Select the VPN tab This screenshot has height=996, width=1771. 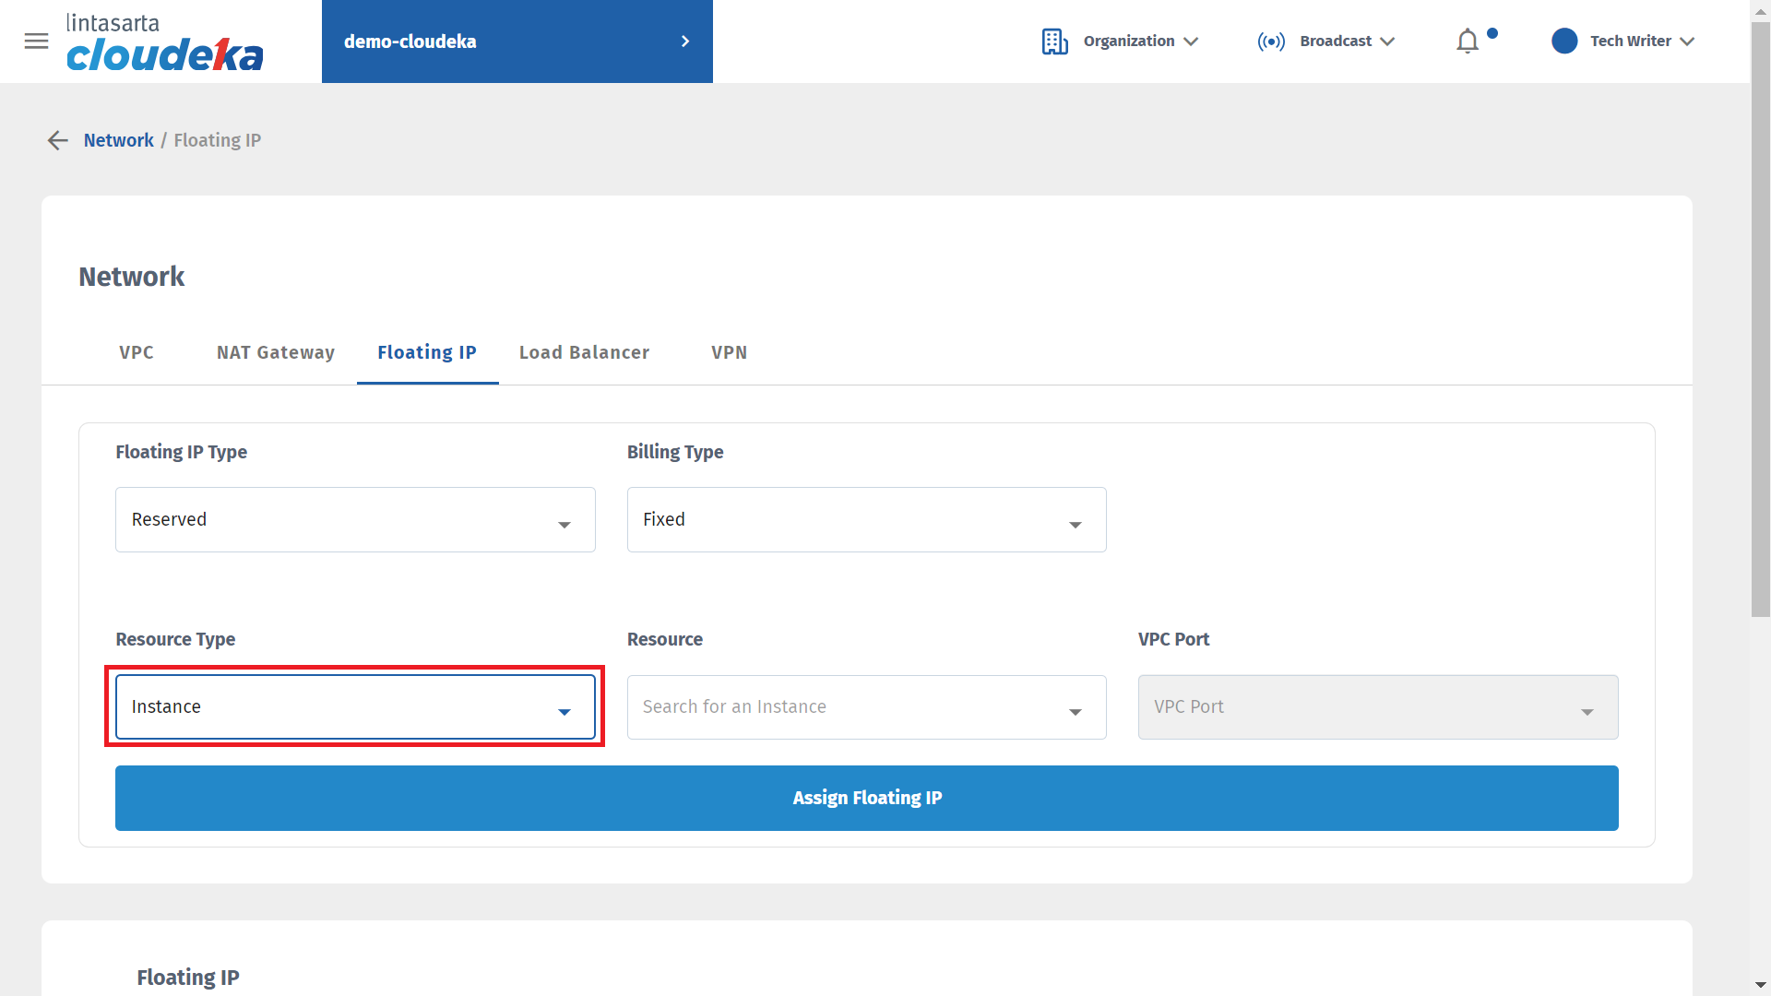point(729,353)
